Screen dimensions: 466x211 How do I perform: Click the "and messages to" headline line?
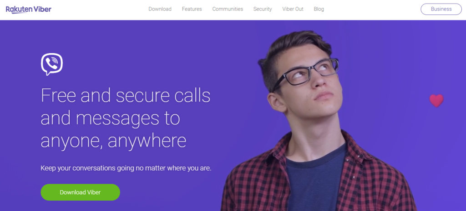pos(111,119)
